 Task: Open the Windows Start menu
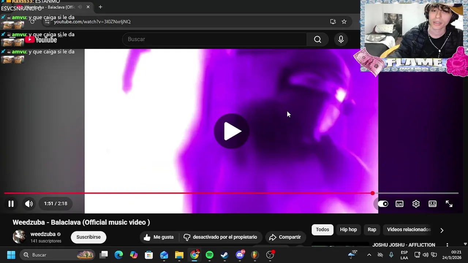coord(11,255)
